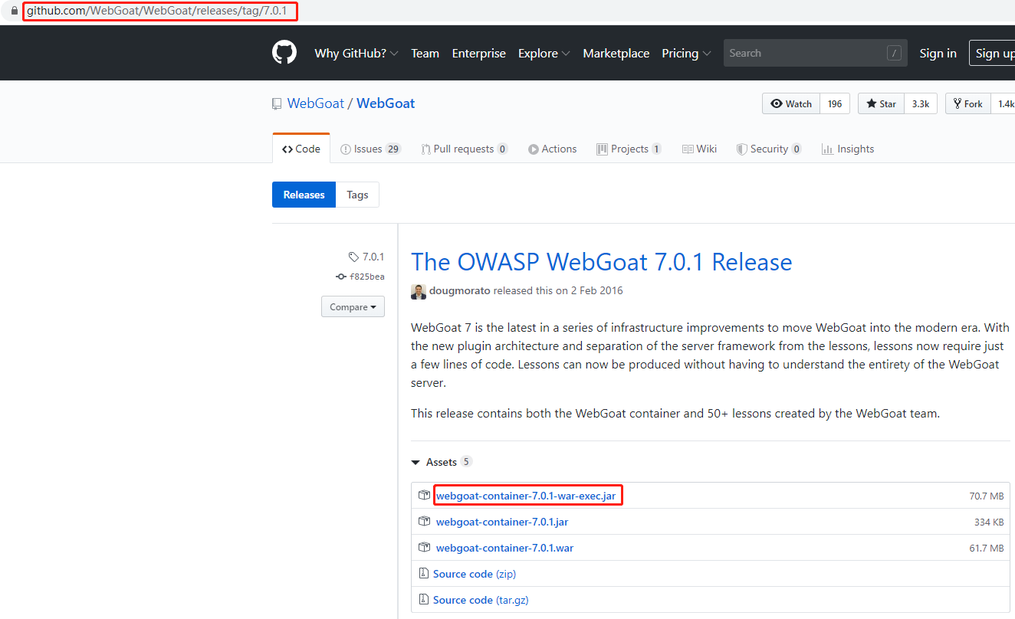Download webgoat-container-7.0.1.jar
This screenshot has width=1015, height=619.
pyautogui.click(x=502, y=522)
